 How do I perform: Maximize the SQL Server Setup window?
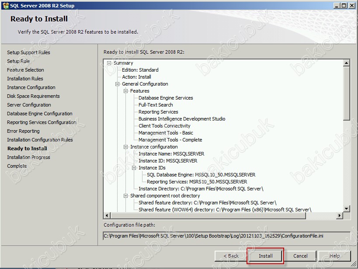tap(344, 6)
